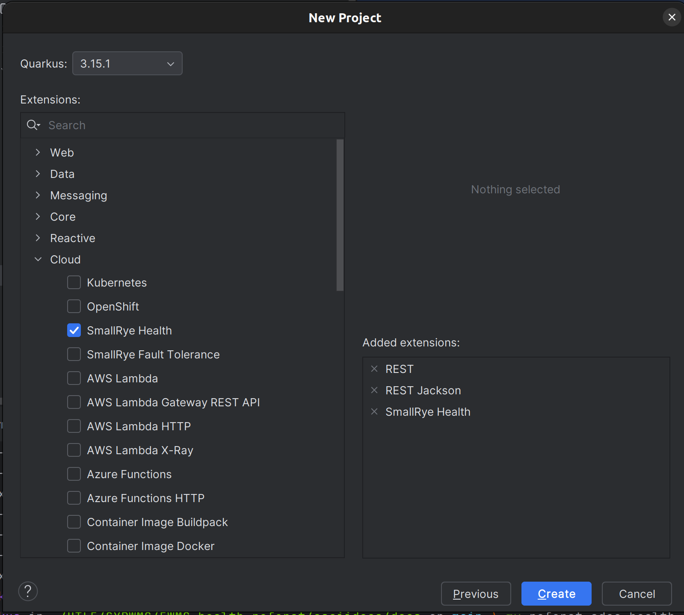Enable the Kubernetes extension checkbox
This screenshot has height=615, width=684.
pos(74,282)
